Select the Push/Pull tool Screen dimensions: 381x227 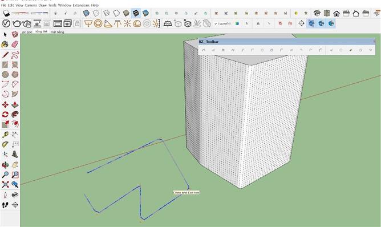tap(15, 104)
